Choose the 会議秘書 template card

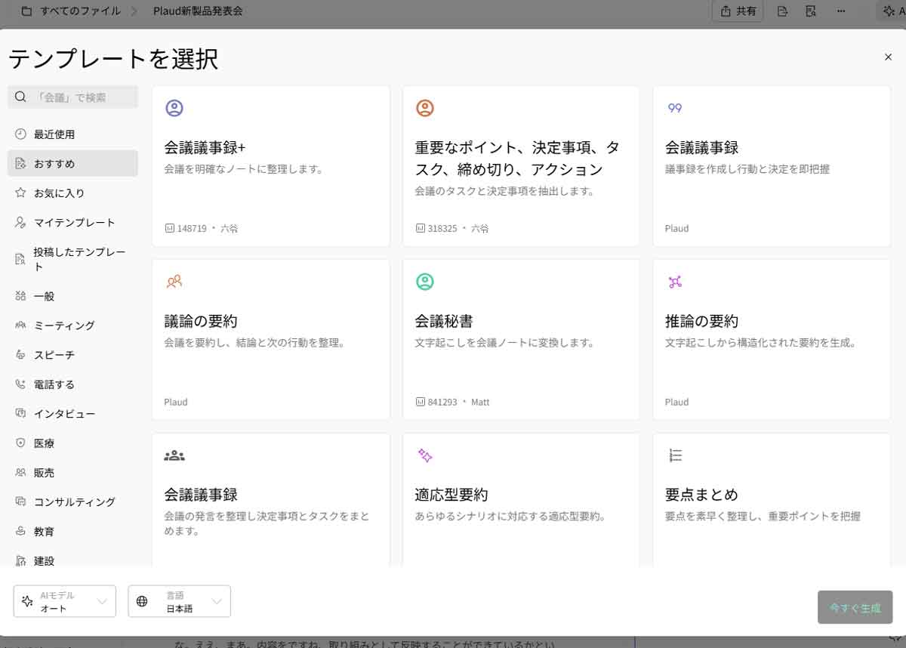click(x=521, y=340)
